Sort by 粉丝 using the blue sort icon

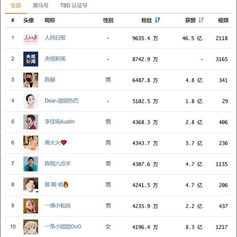pyautogui.click(x=157, y=20)
